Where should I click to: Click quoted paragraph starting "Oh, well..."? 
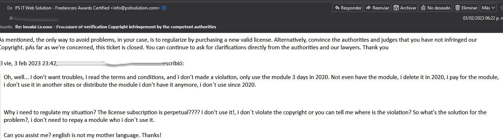[x=251, y=81]
